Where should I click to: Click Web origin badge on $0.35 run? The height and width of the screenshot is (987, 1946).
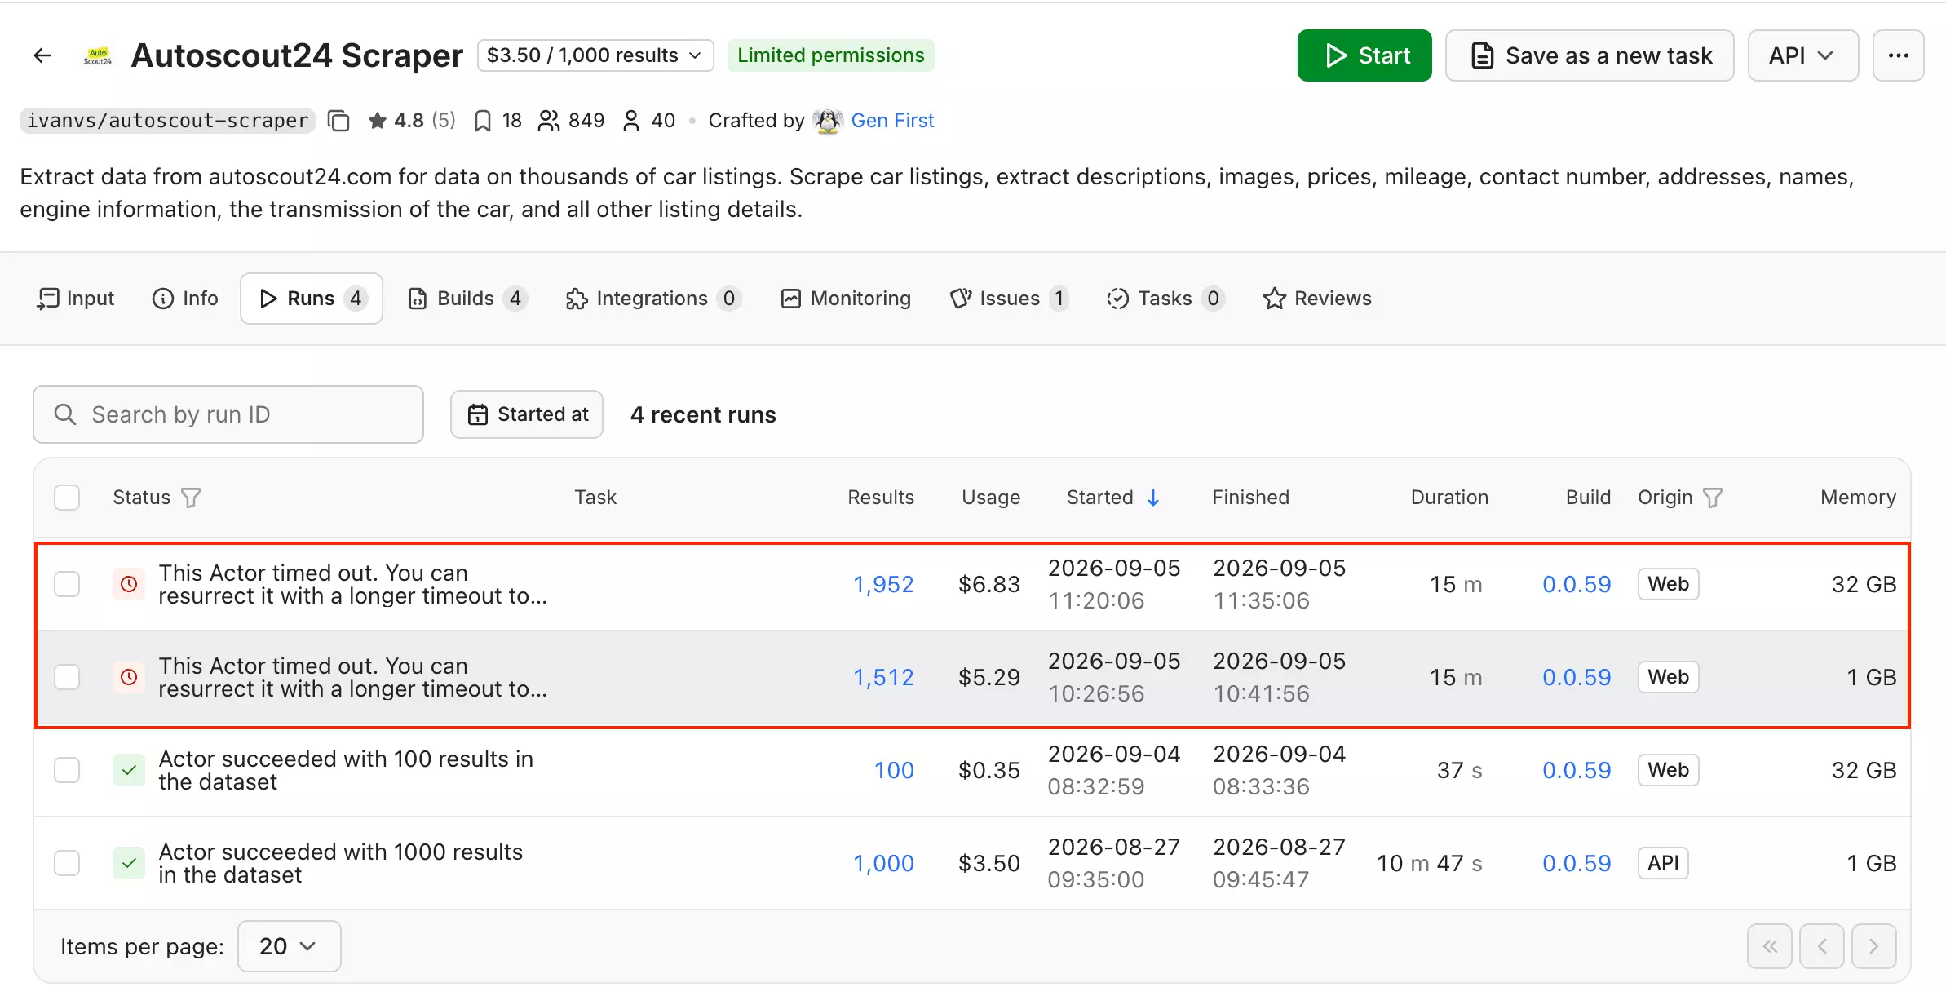click(1668, 770)
